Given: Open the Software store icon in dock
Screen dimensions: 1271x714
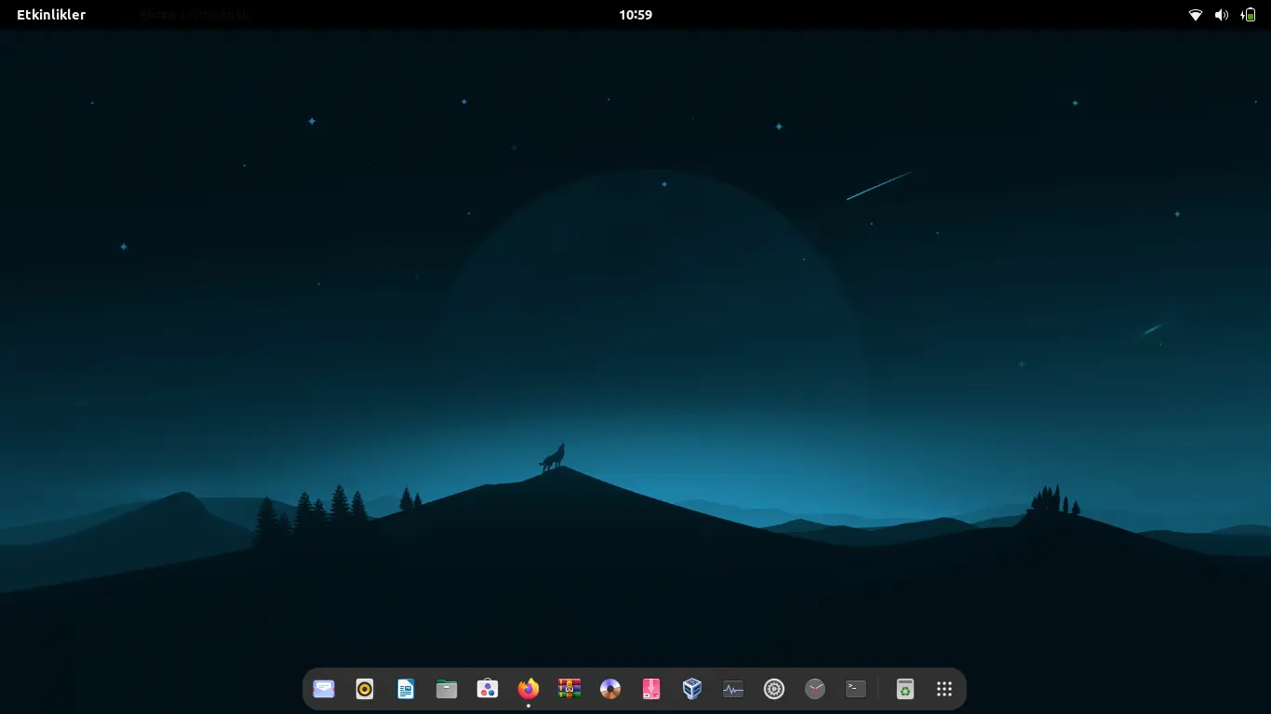Looking at the screenshot, I should tap(488, 689).
